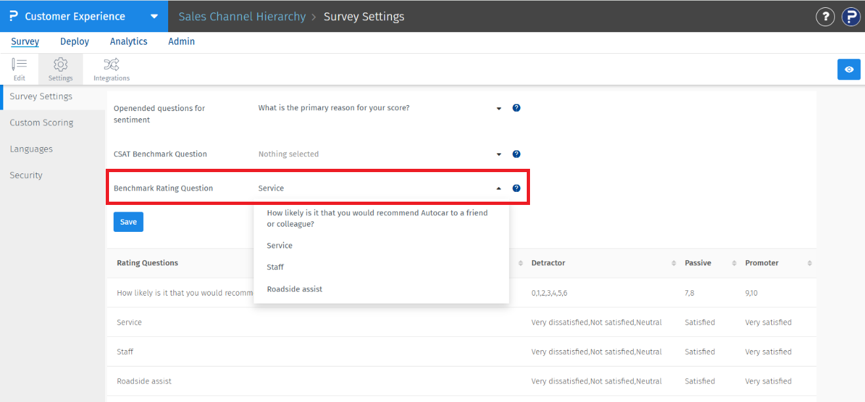The width and height of the screenshot is (865, 402).
Task: Open the Custom Scoring sidebar section
Action: [x=41, y=122]
